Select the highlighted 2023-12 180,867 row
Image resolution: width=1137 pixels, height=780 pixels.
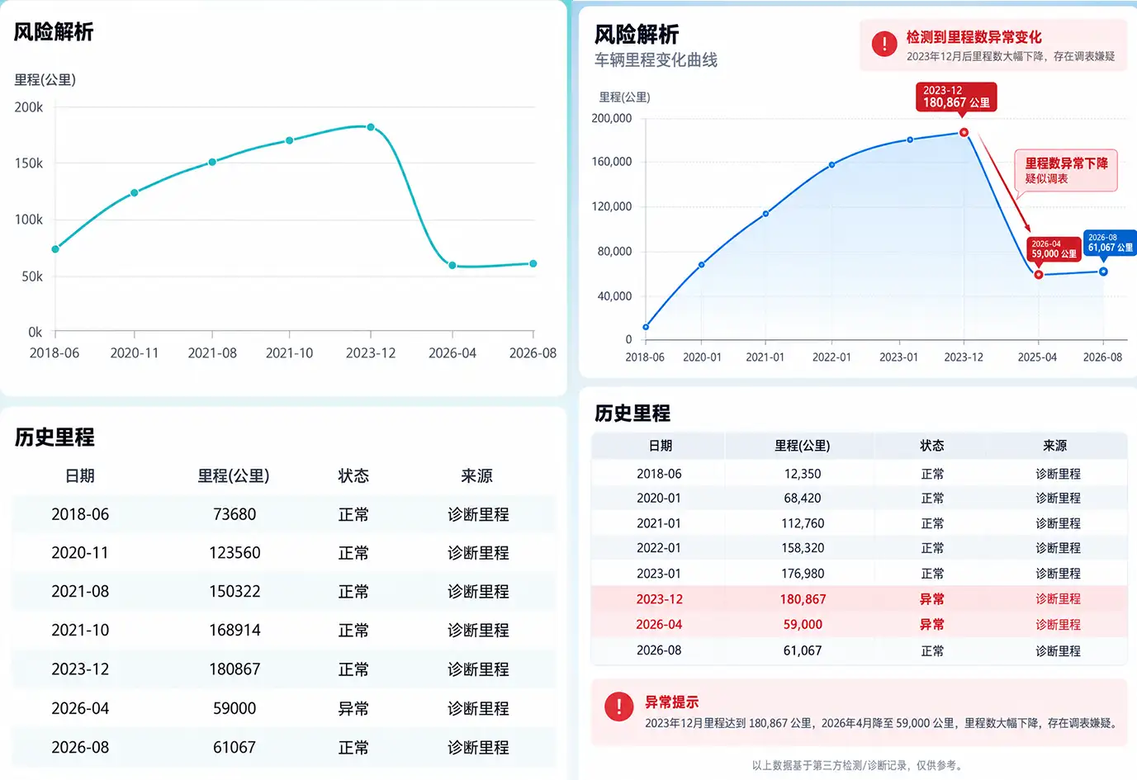point(859,599)
